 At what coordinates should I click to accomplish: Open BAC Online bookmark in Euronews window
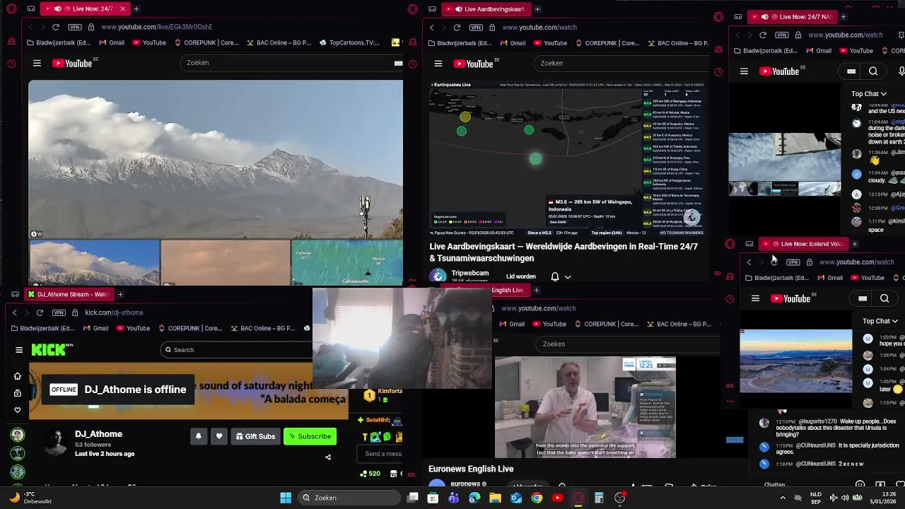pyautogui.click(x=678, y=324)
